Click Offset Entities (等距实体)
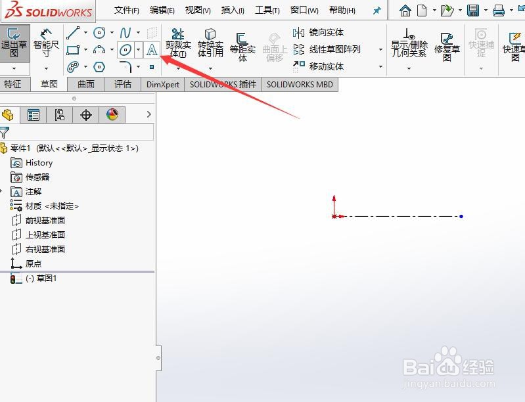Viewport: 525px width, 402px height. [x=242, y=47]
